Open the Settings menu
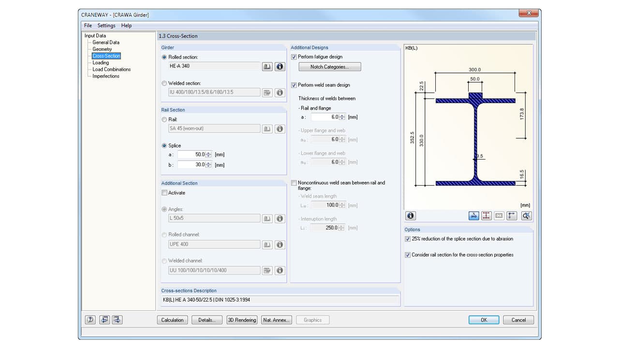Image resolution: width=619 pixels, height=348 pixels. click(106, 26)
